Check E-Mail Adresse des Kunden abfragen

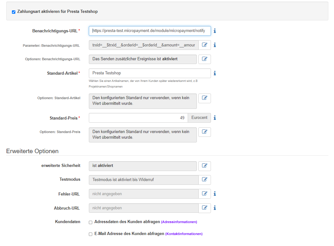[90, 234]
